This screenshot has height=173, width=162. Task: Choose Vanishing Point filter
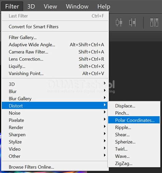[55, 73]
